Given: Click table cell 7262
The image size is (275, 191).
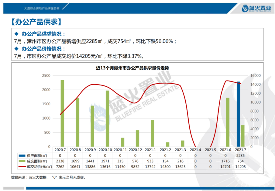Looking at the screenshot, I should [x=60, y=167].
